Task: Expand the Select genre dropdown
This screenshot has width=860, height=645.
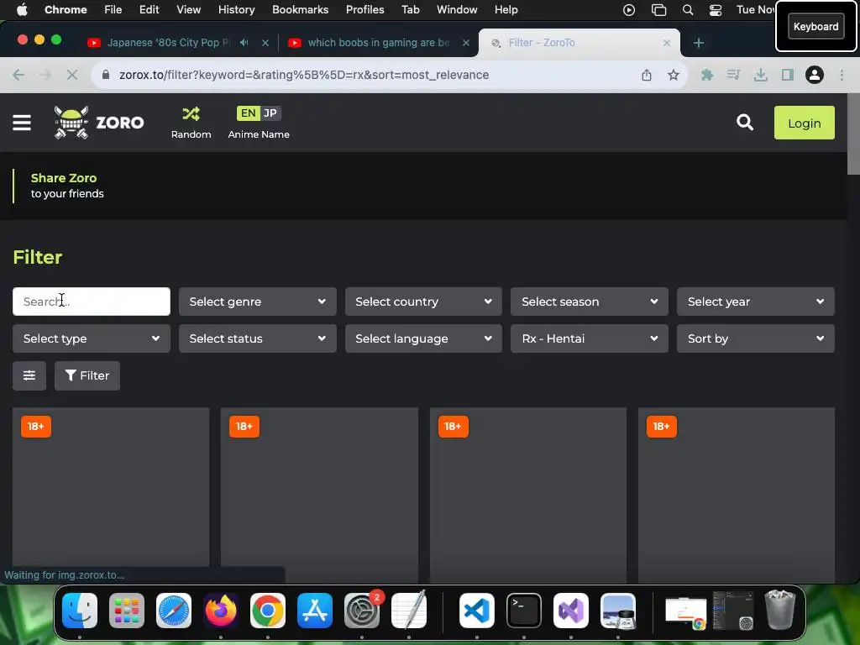Action: [x=257, y=302]
